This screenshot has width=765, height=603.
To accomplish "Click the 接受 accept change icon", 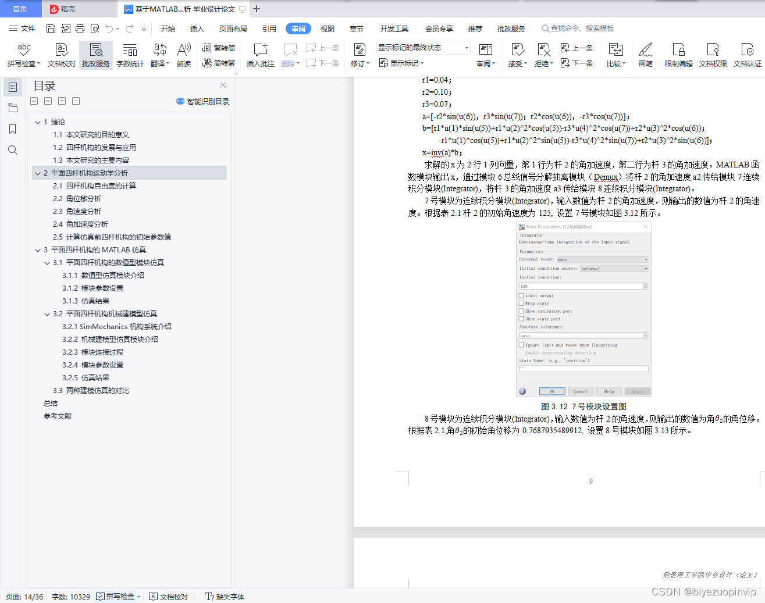I will 518,55.
